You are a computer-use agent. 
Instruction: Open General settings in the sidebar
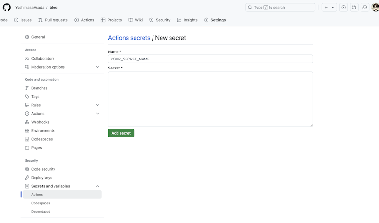[38, 37]
